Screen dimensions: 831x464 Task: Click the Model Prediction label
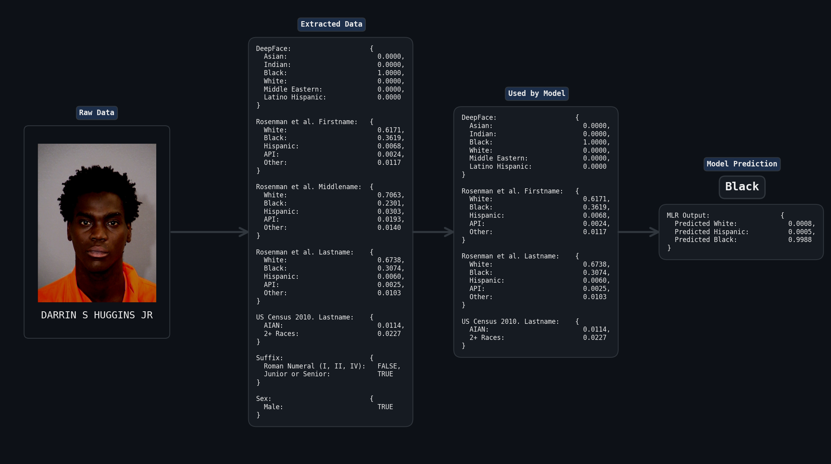[x=741, y=164]
